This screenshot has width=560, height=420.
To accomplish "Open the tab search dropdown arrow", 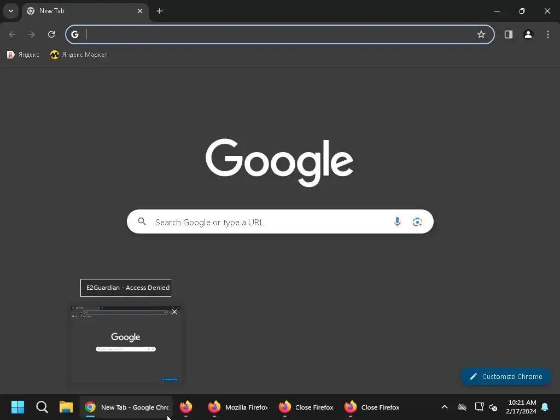I will [11, 11].
